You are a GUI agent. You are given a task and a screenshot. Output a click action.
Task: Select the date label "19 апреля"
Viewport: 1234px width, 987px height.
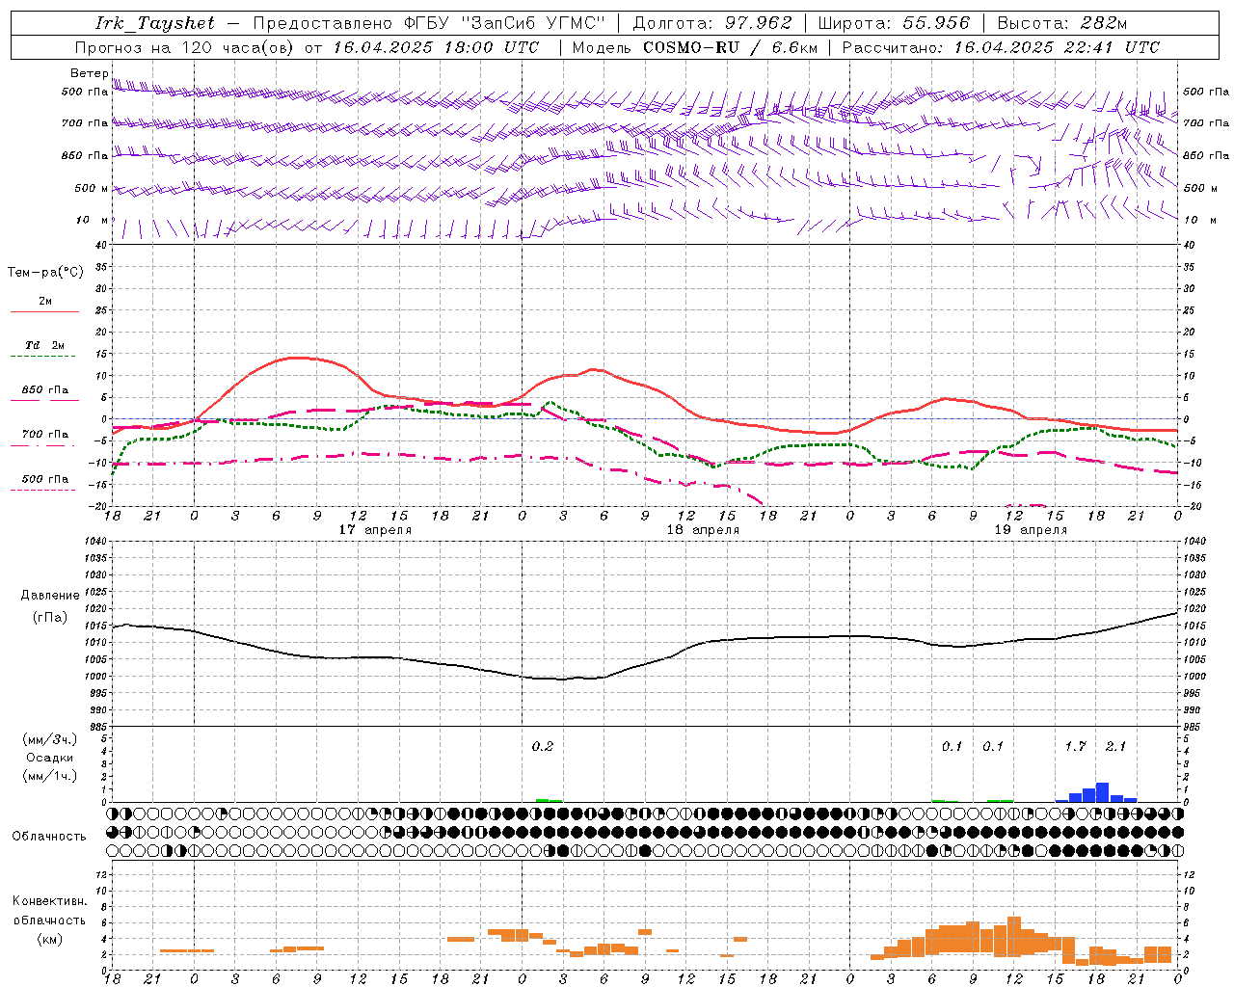(1031, 530)
